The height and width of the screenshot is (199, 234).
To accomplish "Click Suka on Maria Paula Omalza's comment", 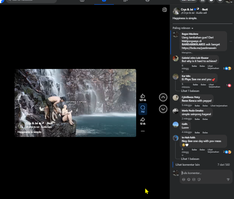I will [197, 119].
